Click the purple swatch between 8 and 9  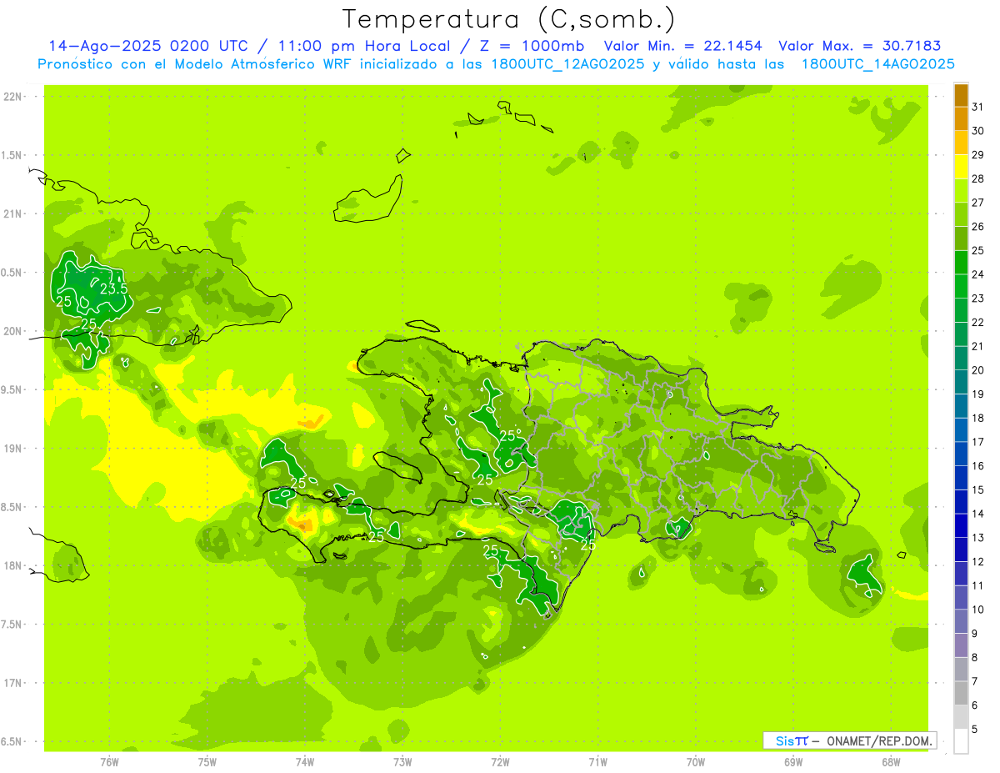[x=961, y=645]
